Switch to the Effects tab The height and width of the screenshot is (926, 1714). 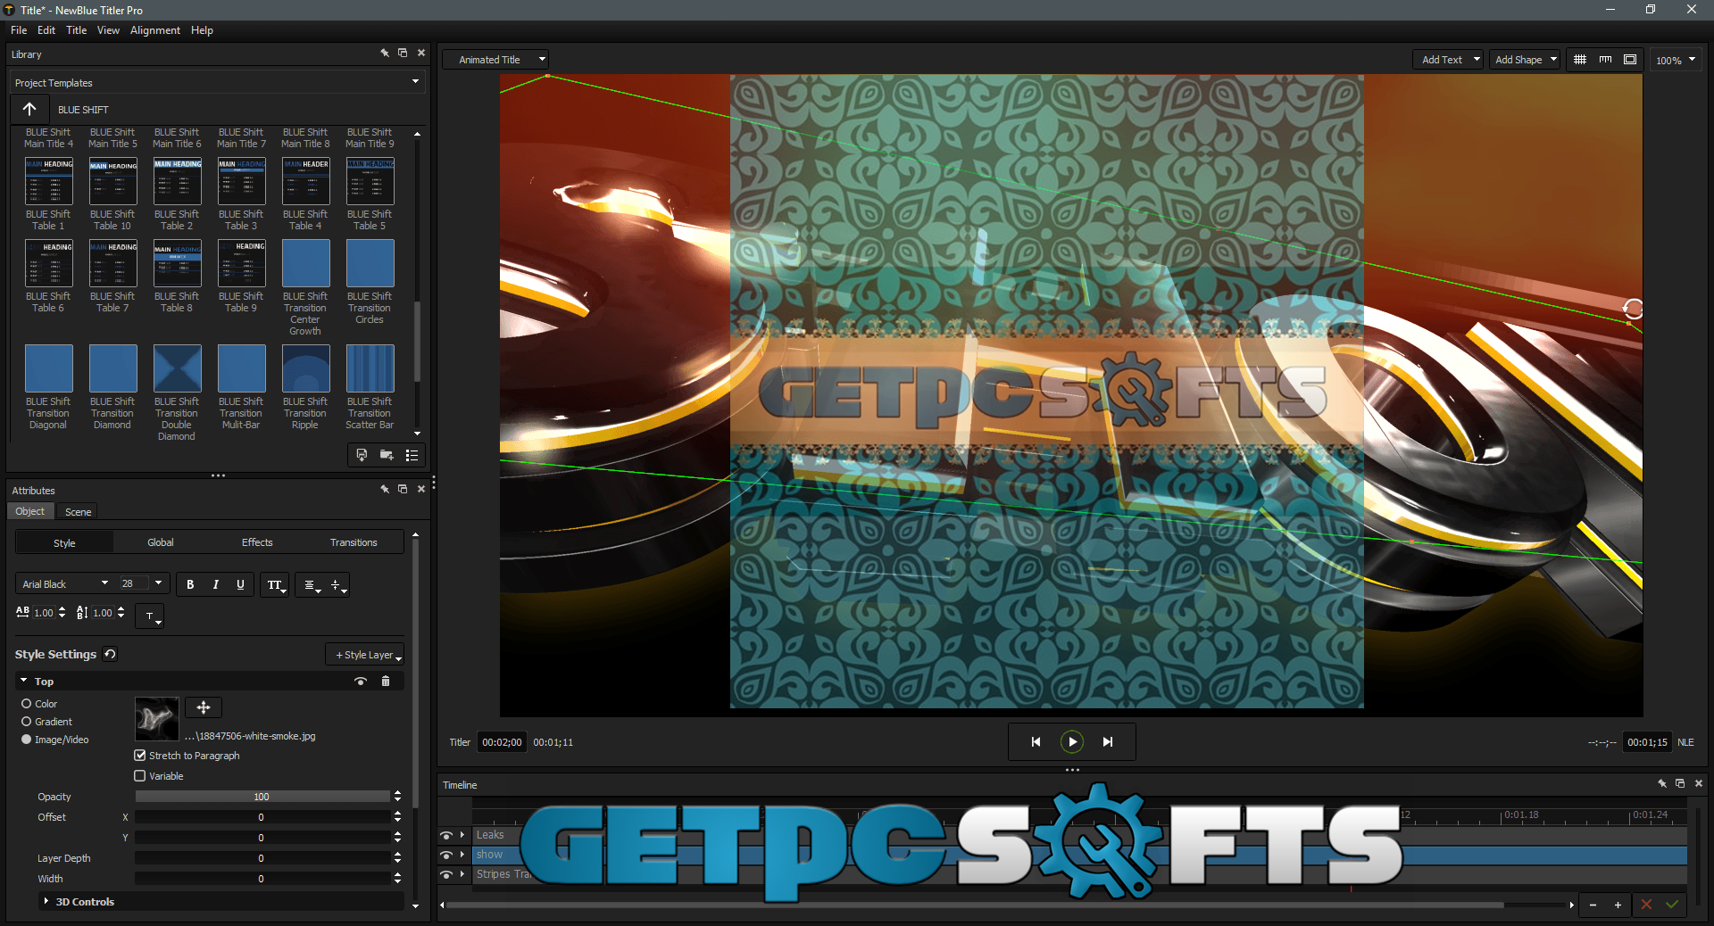pyautogui.click(x=257, y=542)
